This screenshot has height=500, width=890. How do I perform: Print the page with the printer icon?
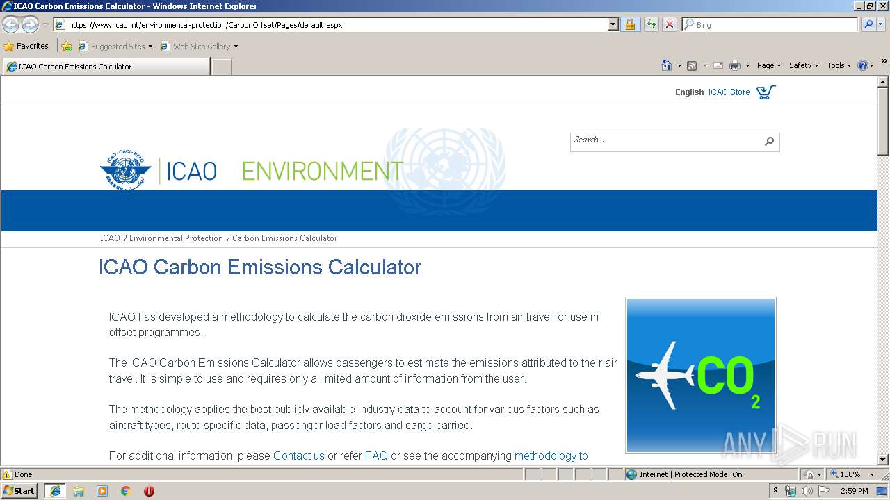735,65
